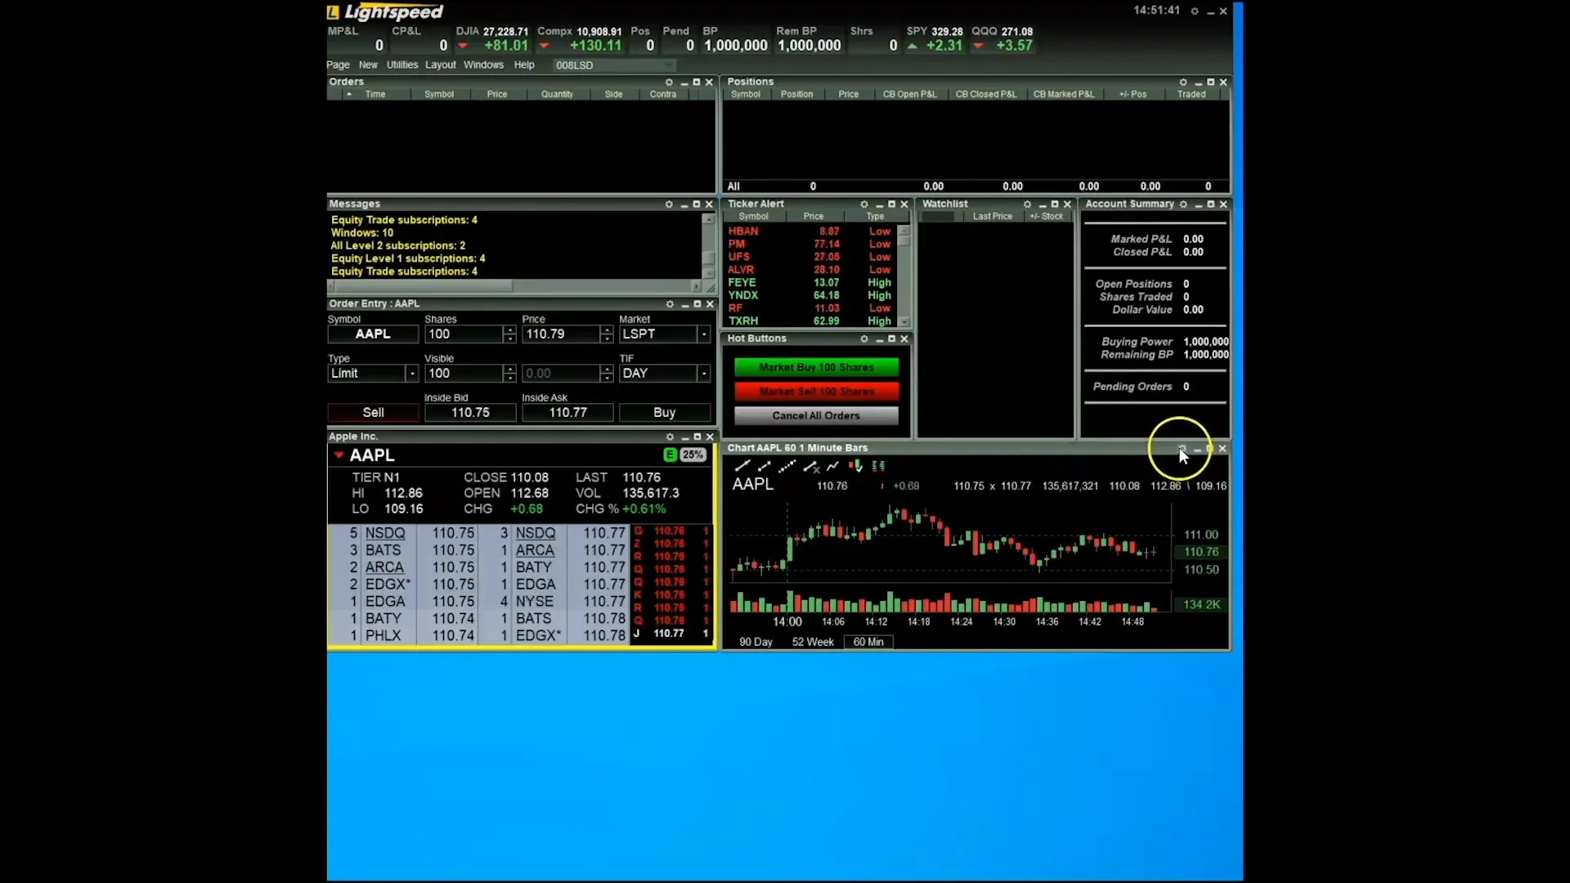
Task: Open the Chart panel settings gear
Action: pyautogui.click(x=1181, y=448)
